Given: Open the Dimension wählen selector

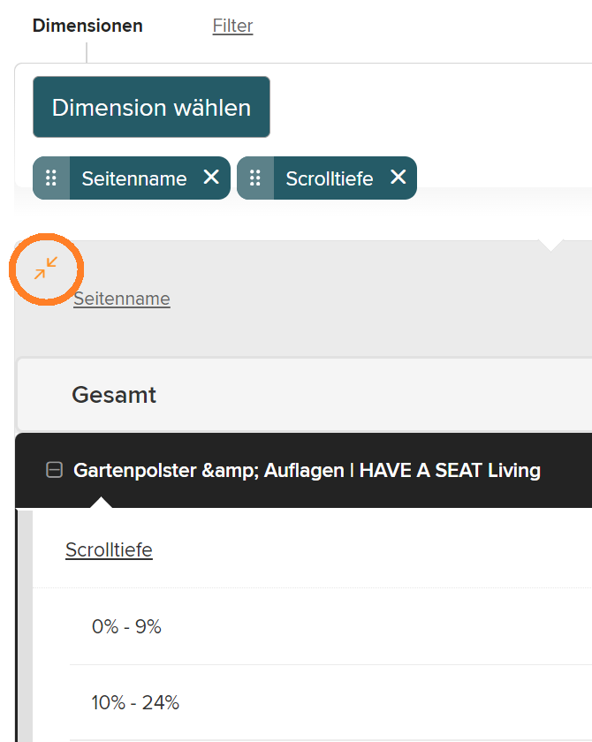Looking at the screenshot, I should click(151, 108).
